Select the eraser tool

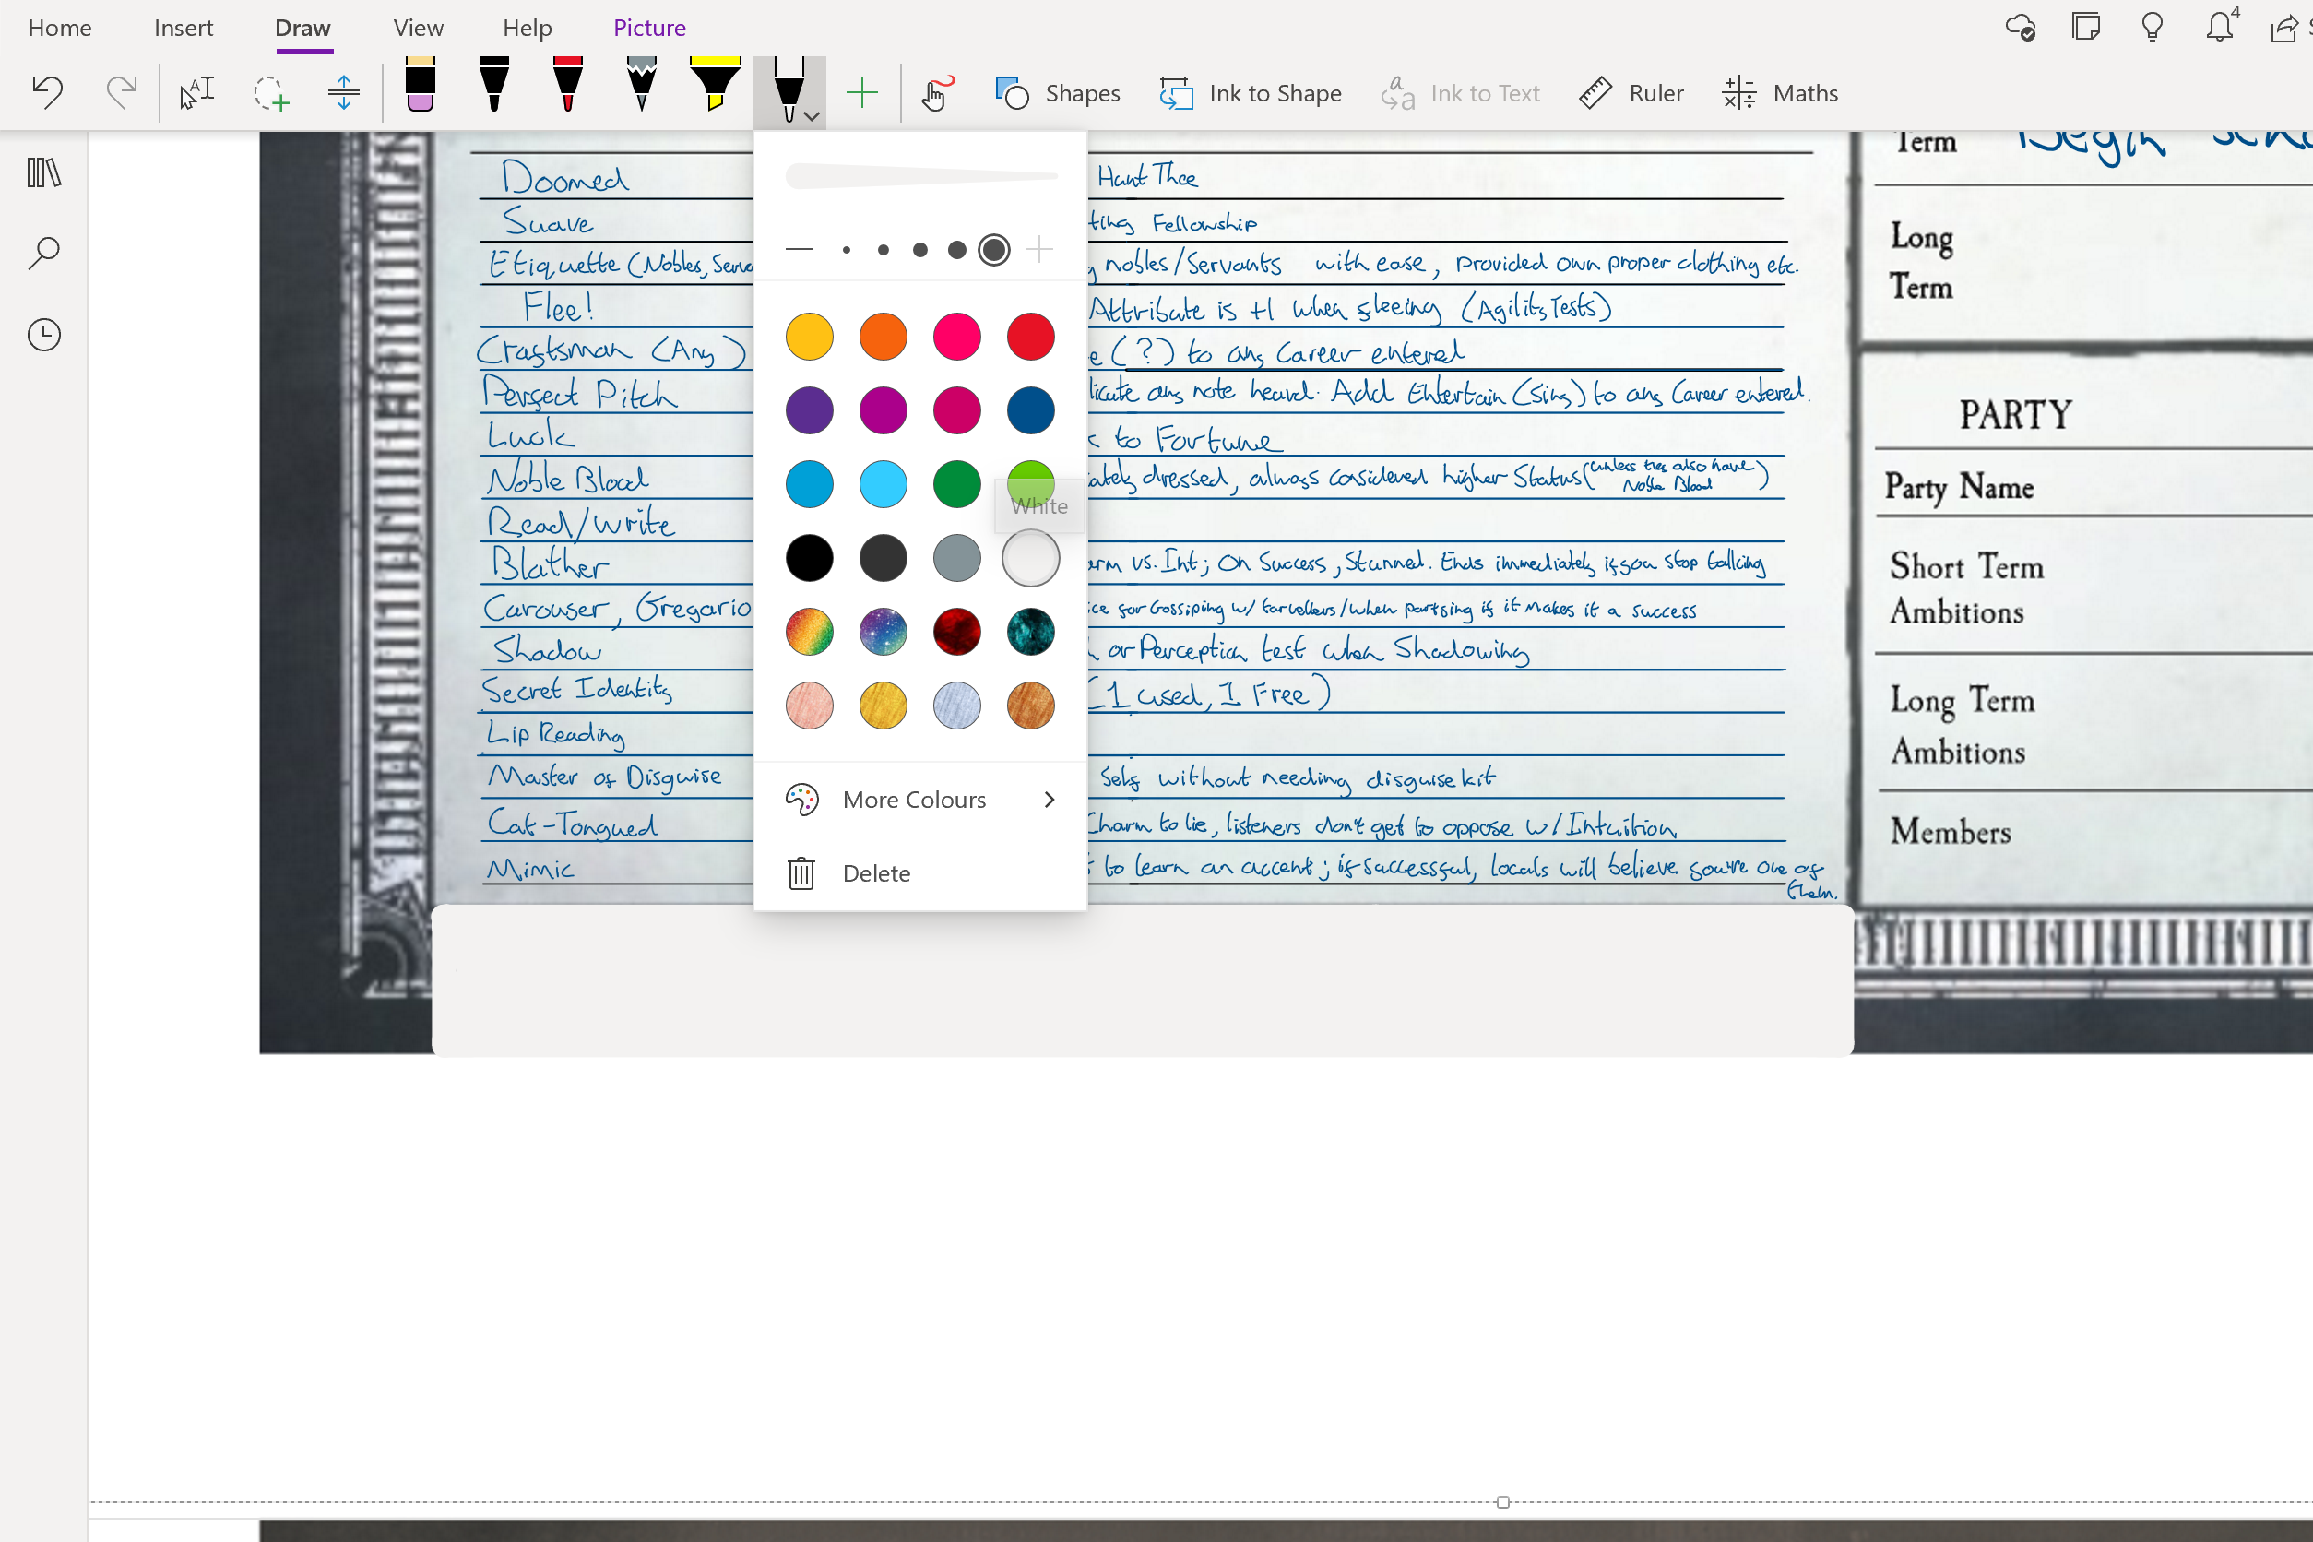tap(420, 89)
